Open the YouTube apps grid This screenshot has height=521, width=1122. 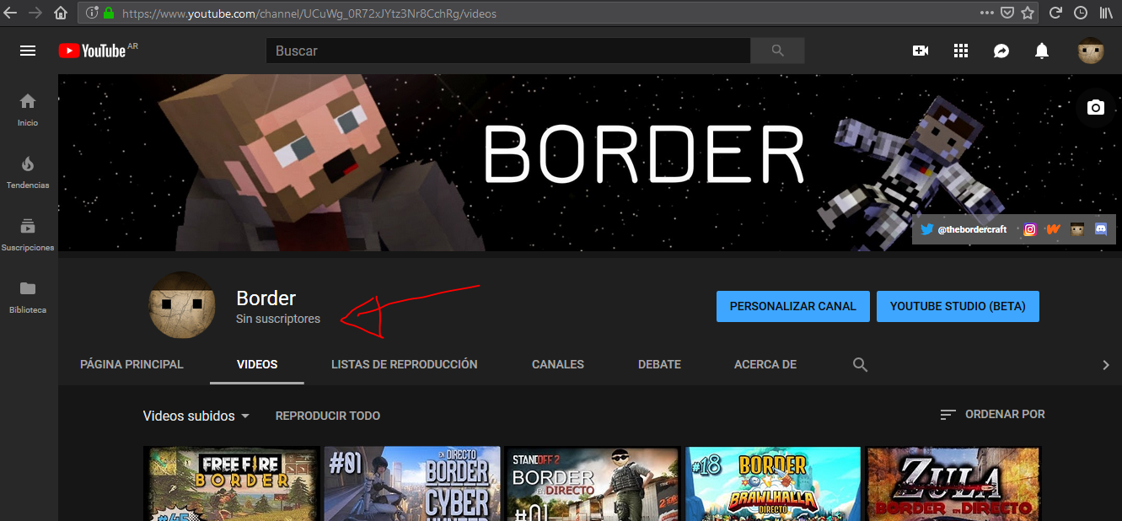[x=961, y=51]
